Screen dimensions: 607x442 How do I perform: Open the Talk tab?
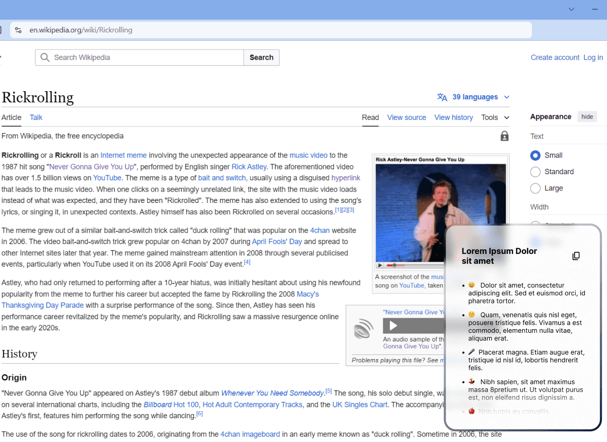[x=36, y=117]
